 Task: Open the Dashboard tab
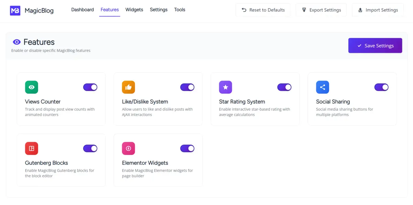tap(83, 10)
